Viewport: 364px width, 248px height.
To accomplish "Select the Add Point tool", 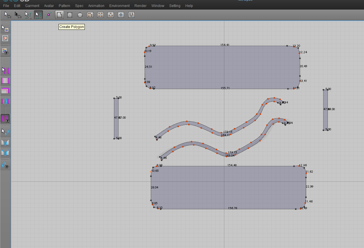I will point(49,15).
